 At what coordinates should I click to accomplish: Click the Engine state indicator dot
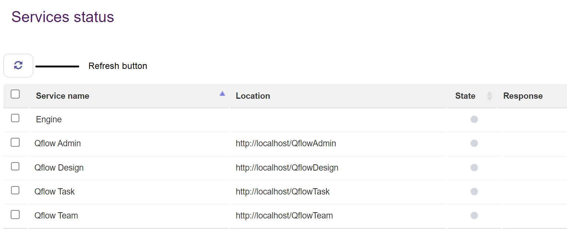474,119
